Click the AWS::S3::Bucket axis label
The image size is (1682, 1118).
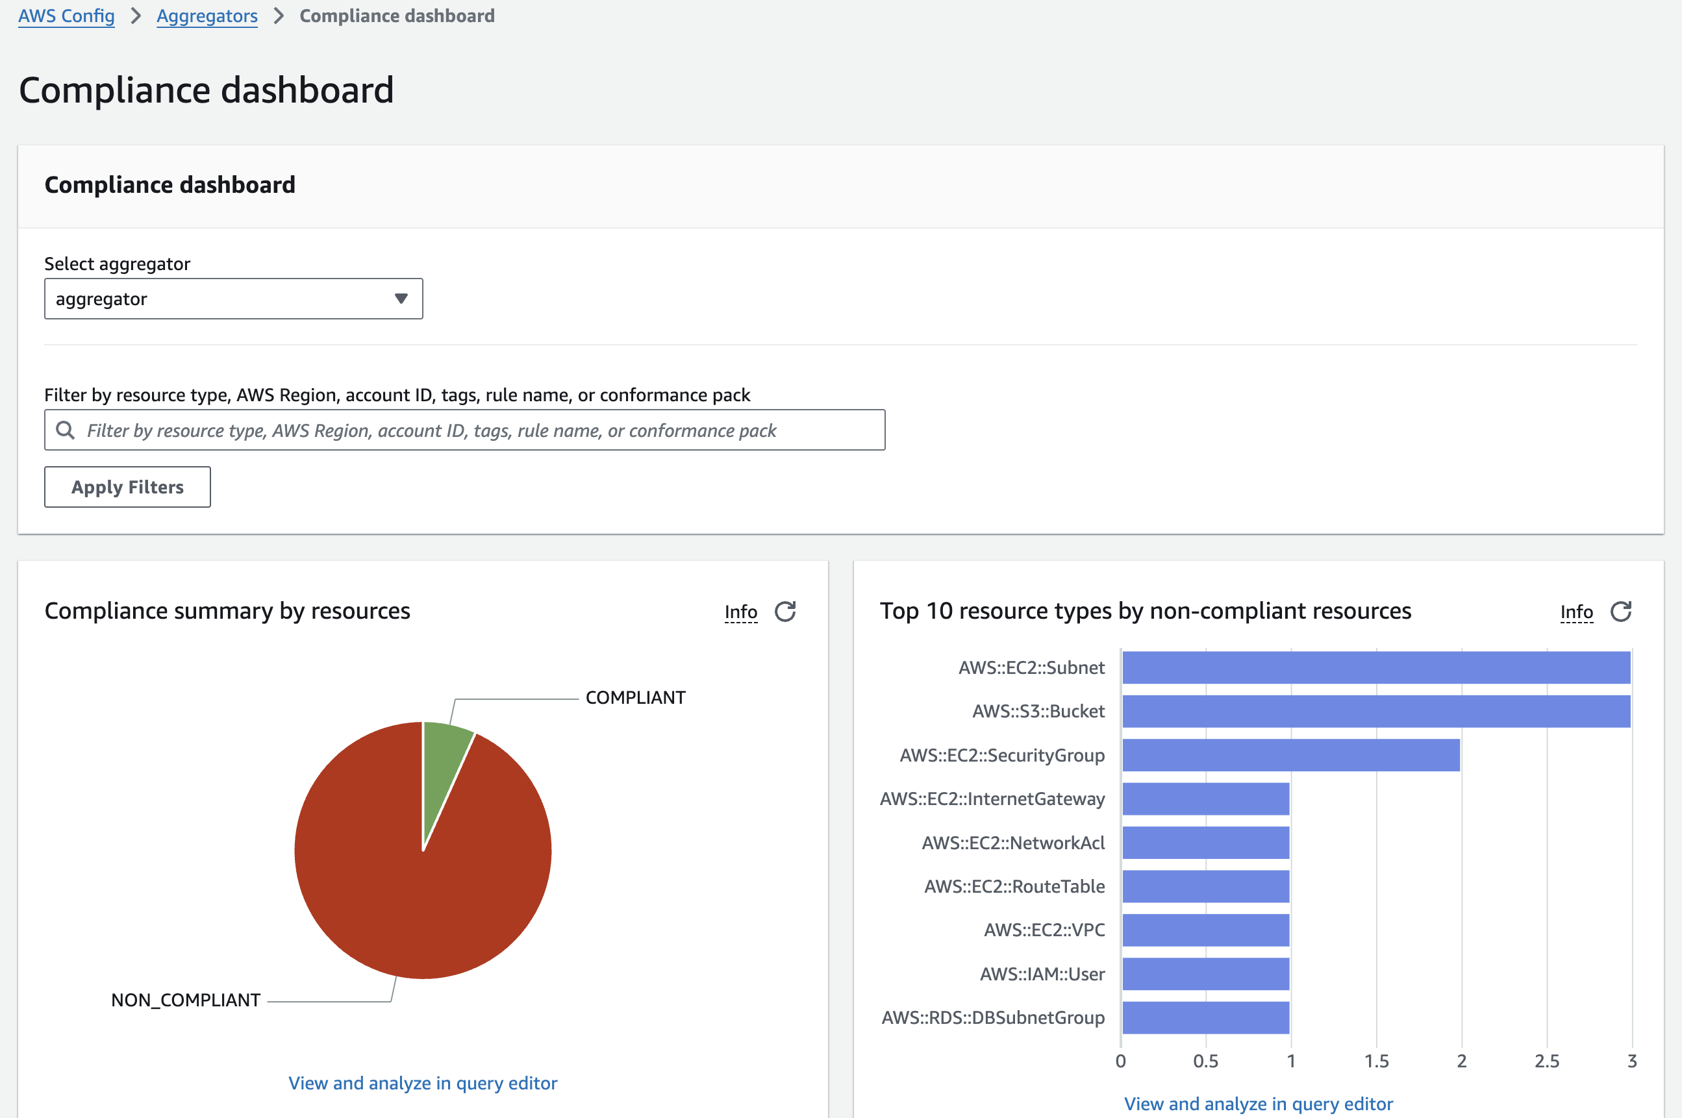click(1038, 711)
